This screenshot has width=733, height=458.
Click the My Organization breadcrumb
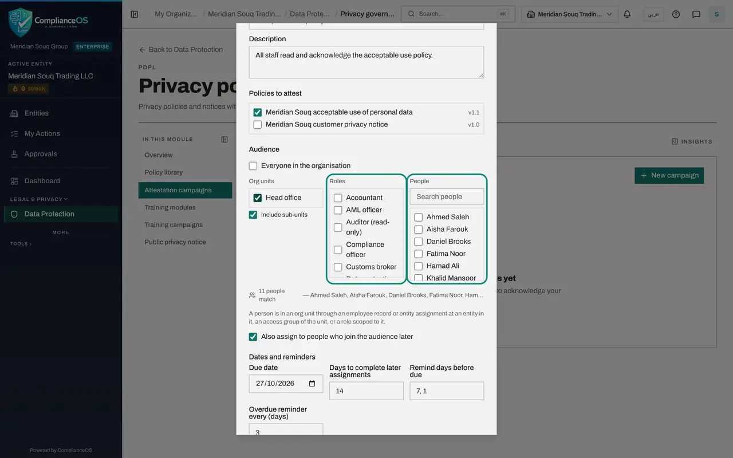[x=176, y=14]
